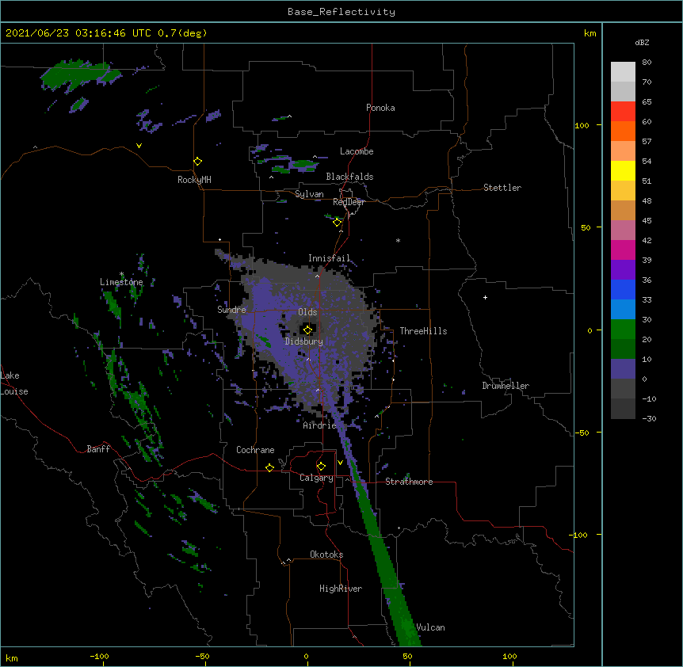This screenshot has width=683, height=667.
Task: Select the violet purple legend swatch
Action: point(623,270)
